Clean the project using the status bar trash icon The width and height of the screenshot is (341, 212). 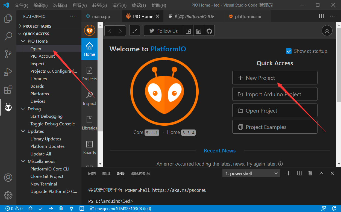[x=61, y=208]
